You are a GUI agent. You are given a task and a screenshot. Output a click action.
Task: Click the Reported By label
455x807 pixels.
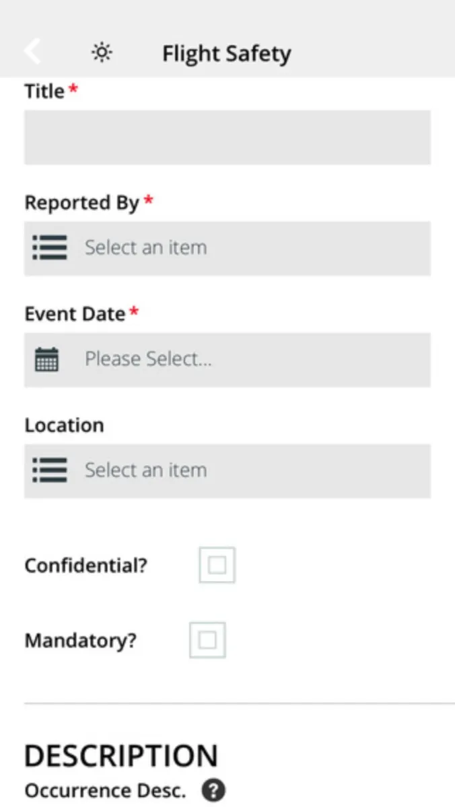[81, 203]
